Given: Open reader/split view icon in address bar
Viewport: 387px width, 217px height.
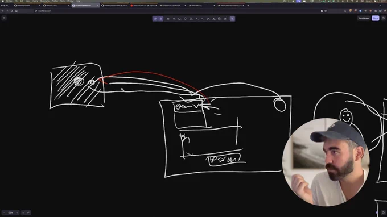Looking at the screenshot, I should click(322, 11).
